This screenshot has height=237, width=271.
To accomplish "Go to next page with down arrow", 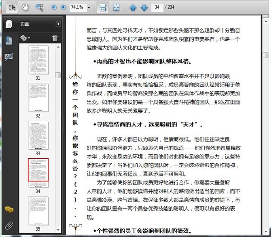I will coord(144,8).
